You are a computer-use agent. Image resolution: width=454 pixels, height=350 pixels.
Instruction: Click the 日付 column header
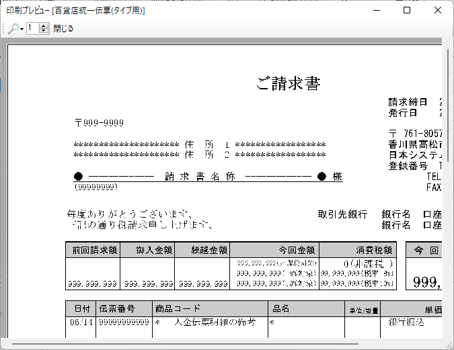pos(82,308)
